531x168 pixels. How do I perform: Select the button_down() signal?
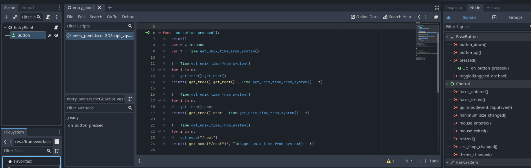pos(473,45)
